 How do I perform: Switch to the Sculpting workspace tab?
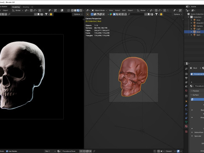16,7
